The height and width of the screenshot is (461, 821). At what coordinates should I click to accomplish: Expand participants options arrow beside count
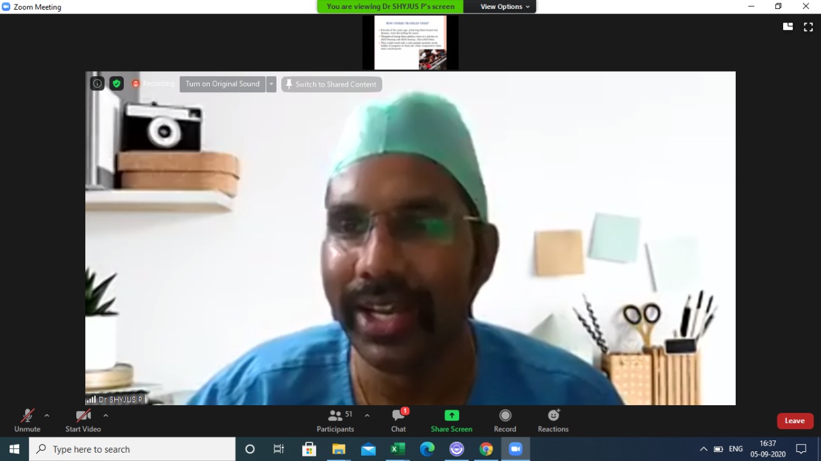pyautogui.click(x=367, y=415)
